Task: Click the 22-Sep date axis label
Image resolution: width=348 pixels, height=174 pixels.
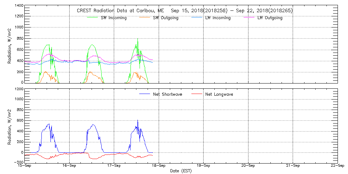Action: [x=337, y=166]
